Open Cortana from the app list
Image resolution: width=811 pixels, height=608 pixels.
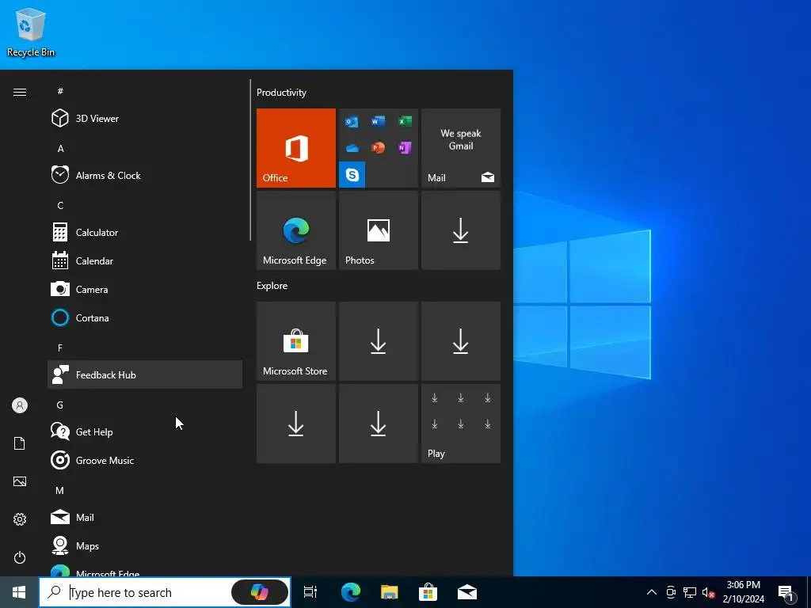tap(145, 317)
